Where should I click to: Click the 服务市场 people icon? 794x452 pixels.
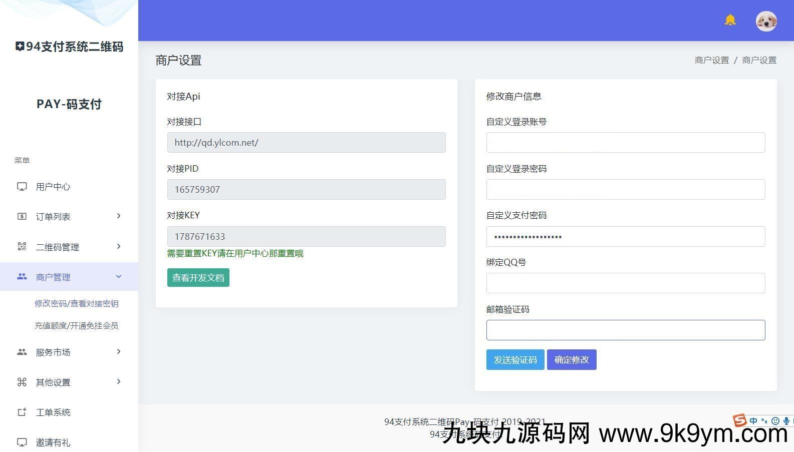22,352
